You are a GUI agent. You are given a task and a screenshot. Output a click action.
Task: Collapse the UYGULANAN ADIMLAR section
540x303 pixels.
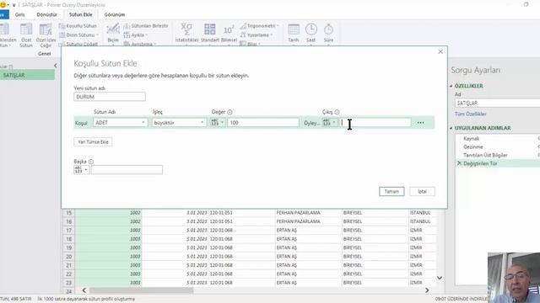[451, 128]
